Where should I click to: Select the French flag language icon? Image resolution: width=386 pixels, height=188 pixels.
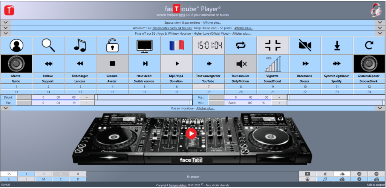176,45
